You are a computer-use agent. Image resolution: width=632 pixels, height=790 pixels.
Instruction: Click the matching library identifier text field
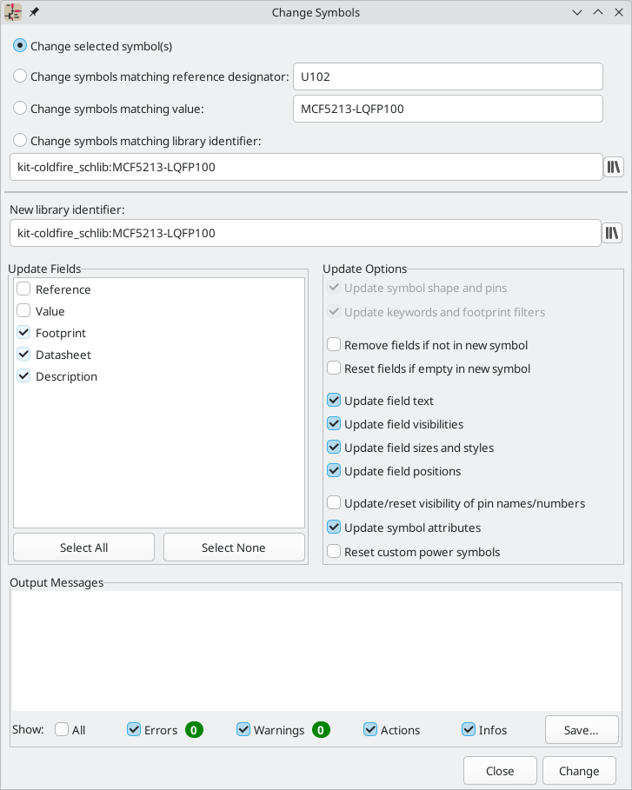point(306,167)
